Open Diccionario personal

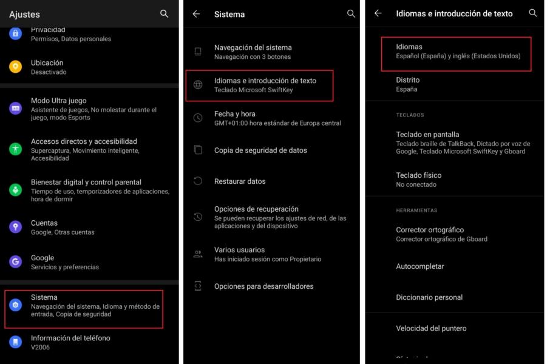455,297
